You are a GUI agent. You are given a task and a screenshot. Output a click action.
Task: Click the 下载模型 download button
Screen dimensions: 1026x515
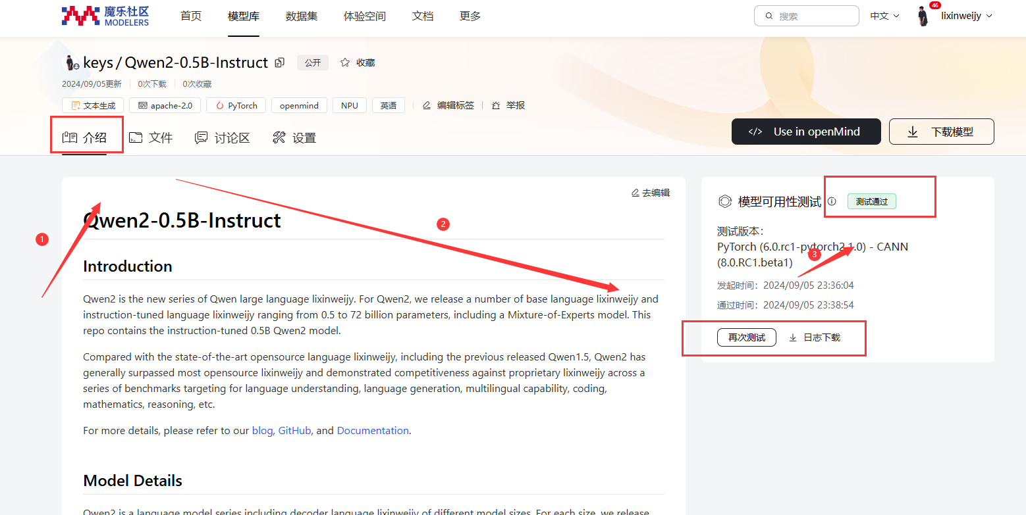(941, 132)
